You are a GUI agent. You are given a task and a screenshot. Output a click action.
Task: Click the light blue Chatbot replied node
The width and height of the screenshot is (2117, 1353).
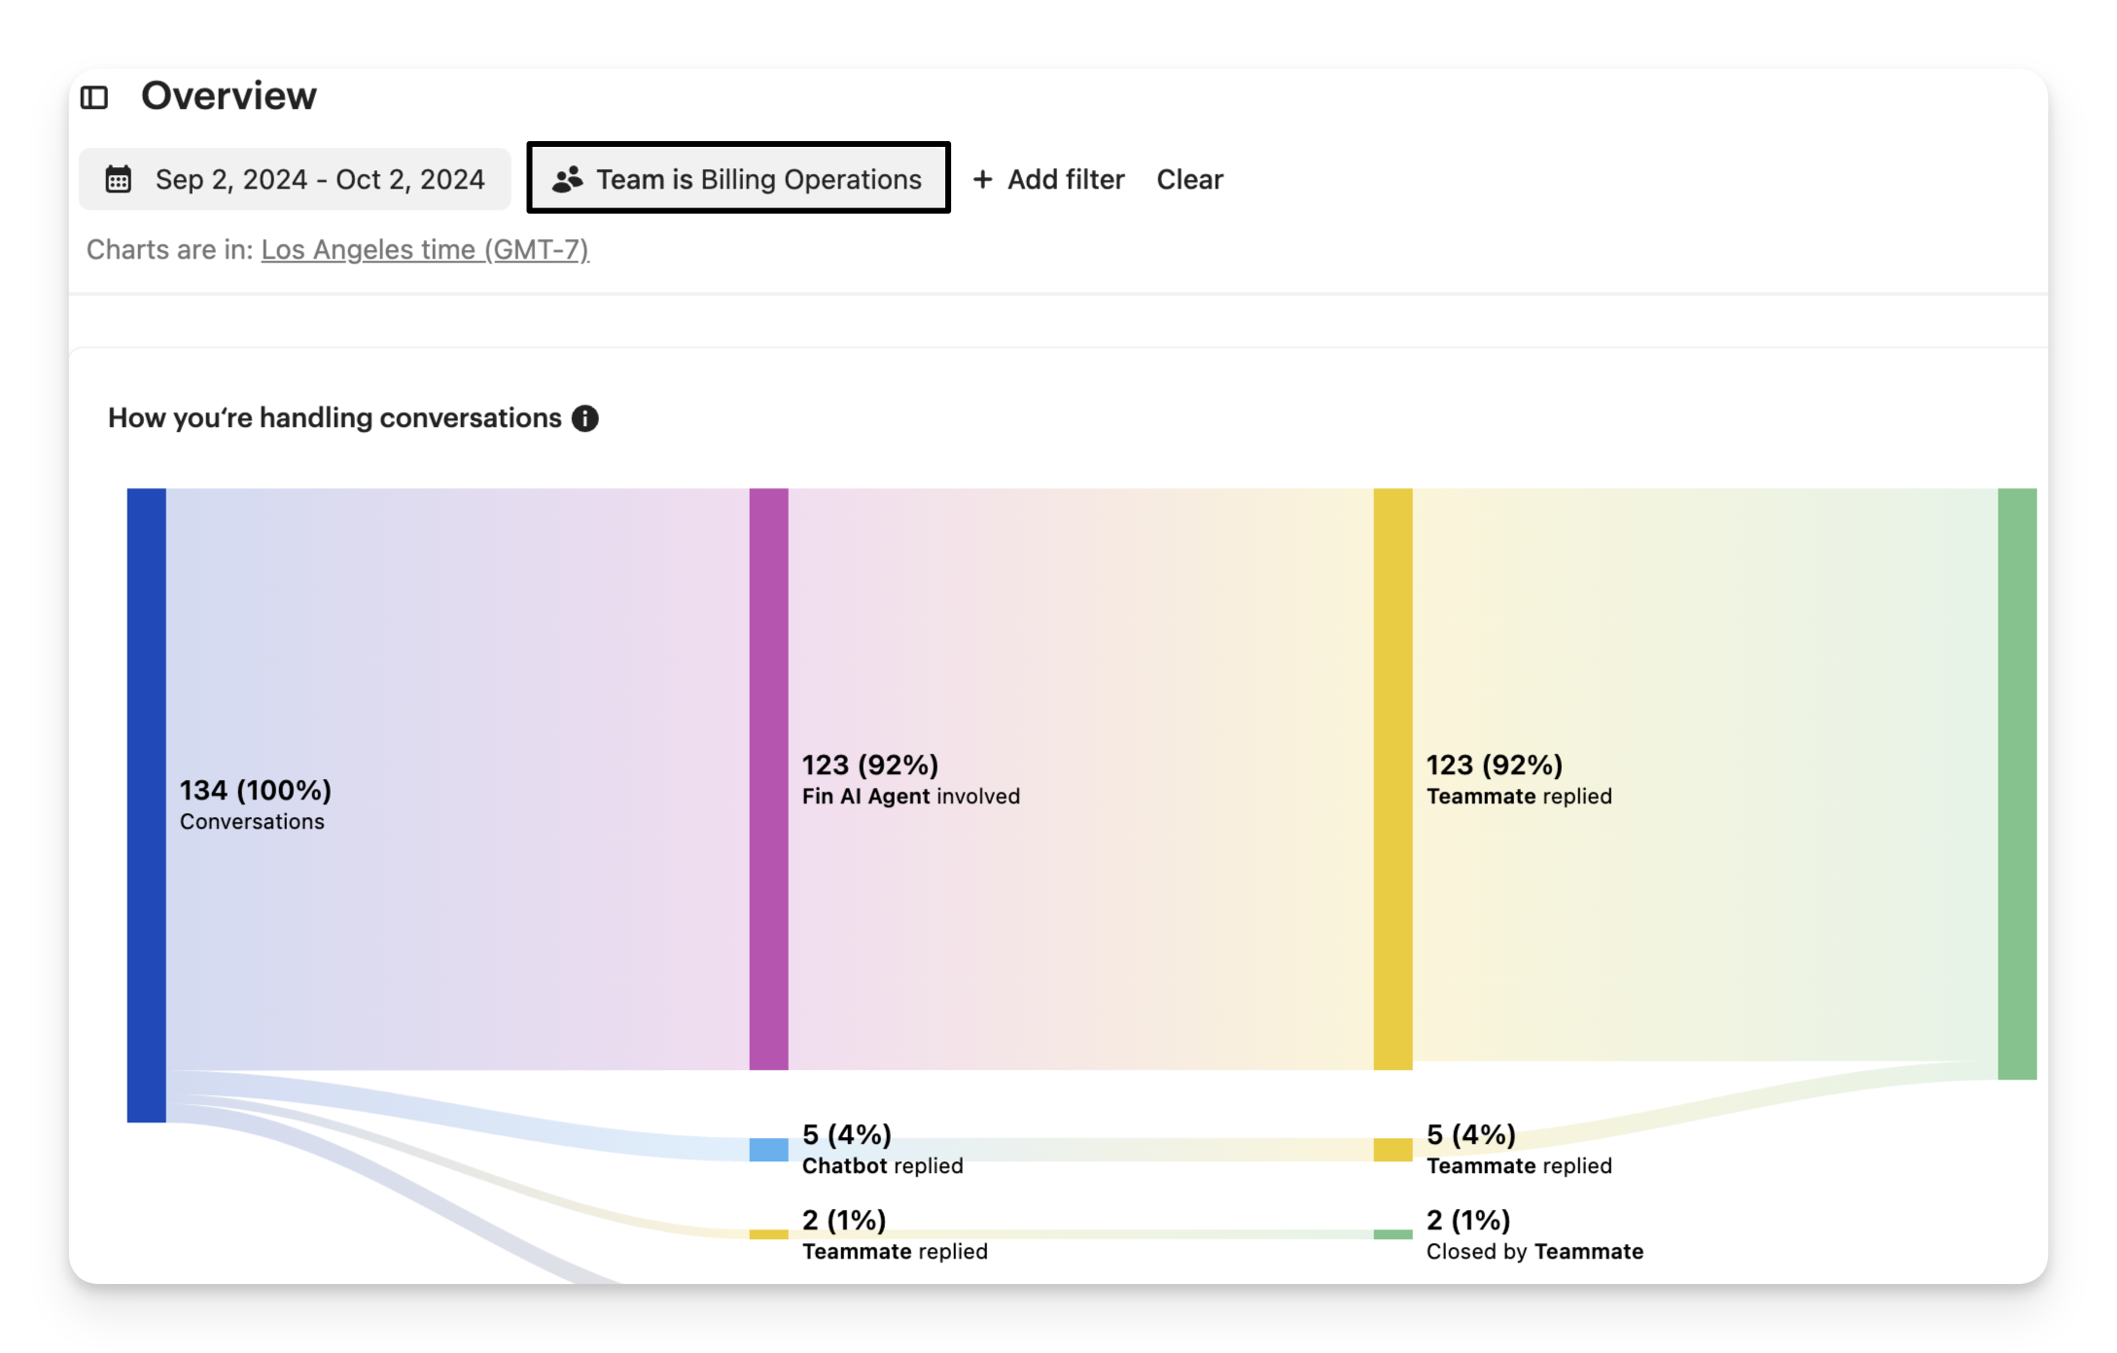click(768, 1150)
